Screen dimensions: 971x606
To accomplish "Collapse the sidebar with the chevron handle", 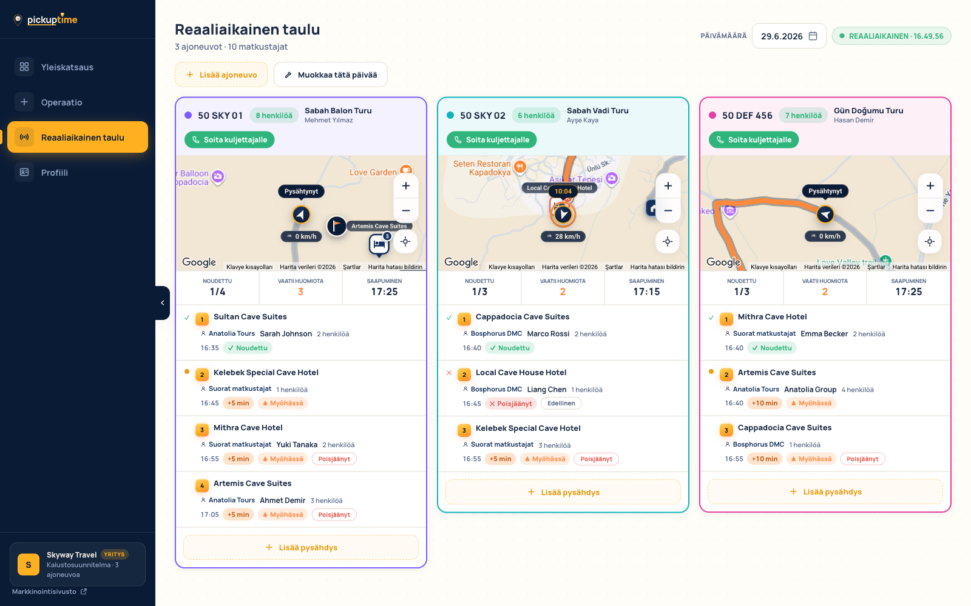I will click(162, 303).
